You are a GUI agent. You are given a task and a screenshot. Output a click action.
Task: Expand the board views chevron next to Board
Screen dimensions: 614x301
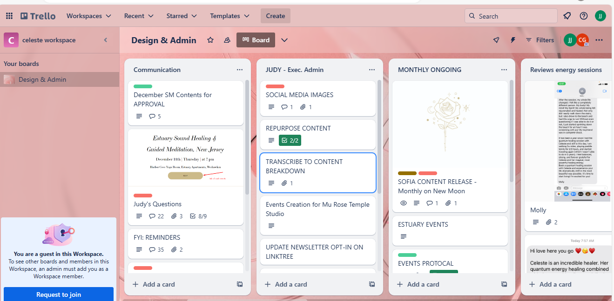click(284, 40)
